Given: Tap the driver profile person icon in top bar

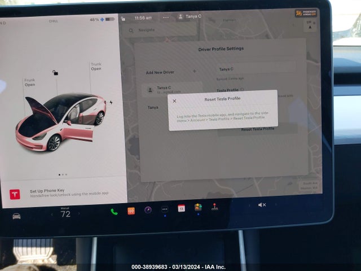Looking at the screenshot, I should [x=180, y=16].
